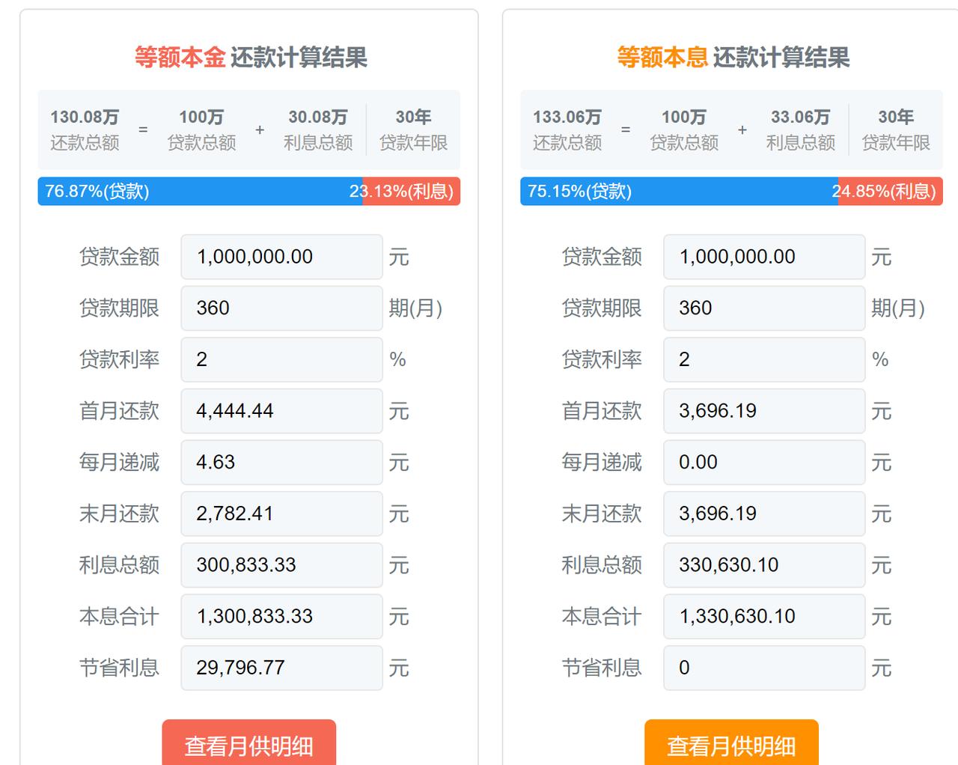Click 本息合计 field showing 1,300,833.33
This screenshot has width=958, height=765.
281,616
